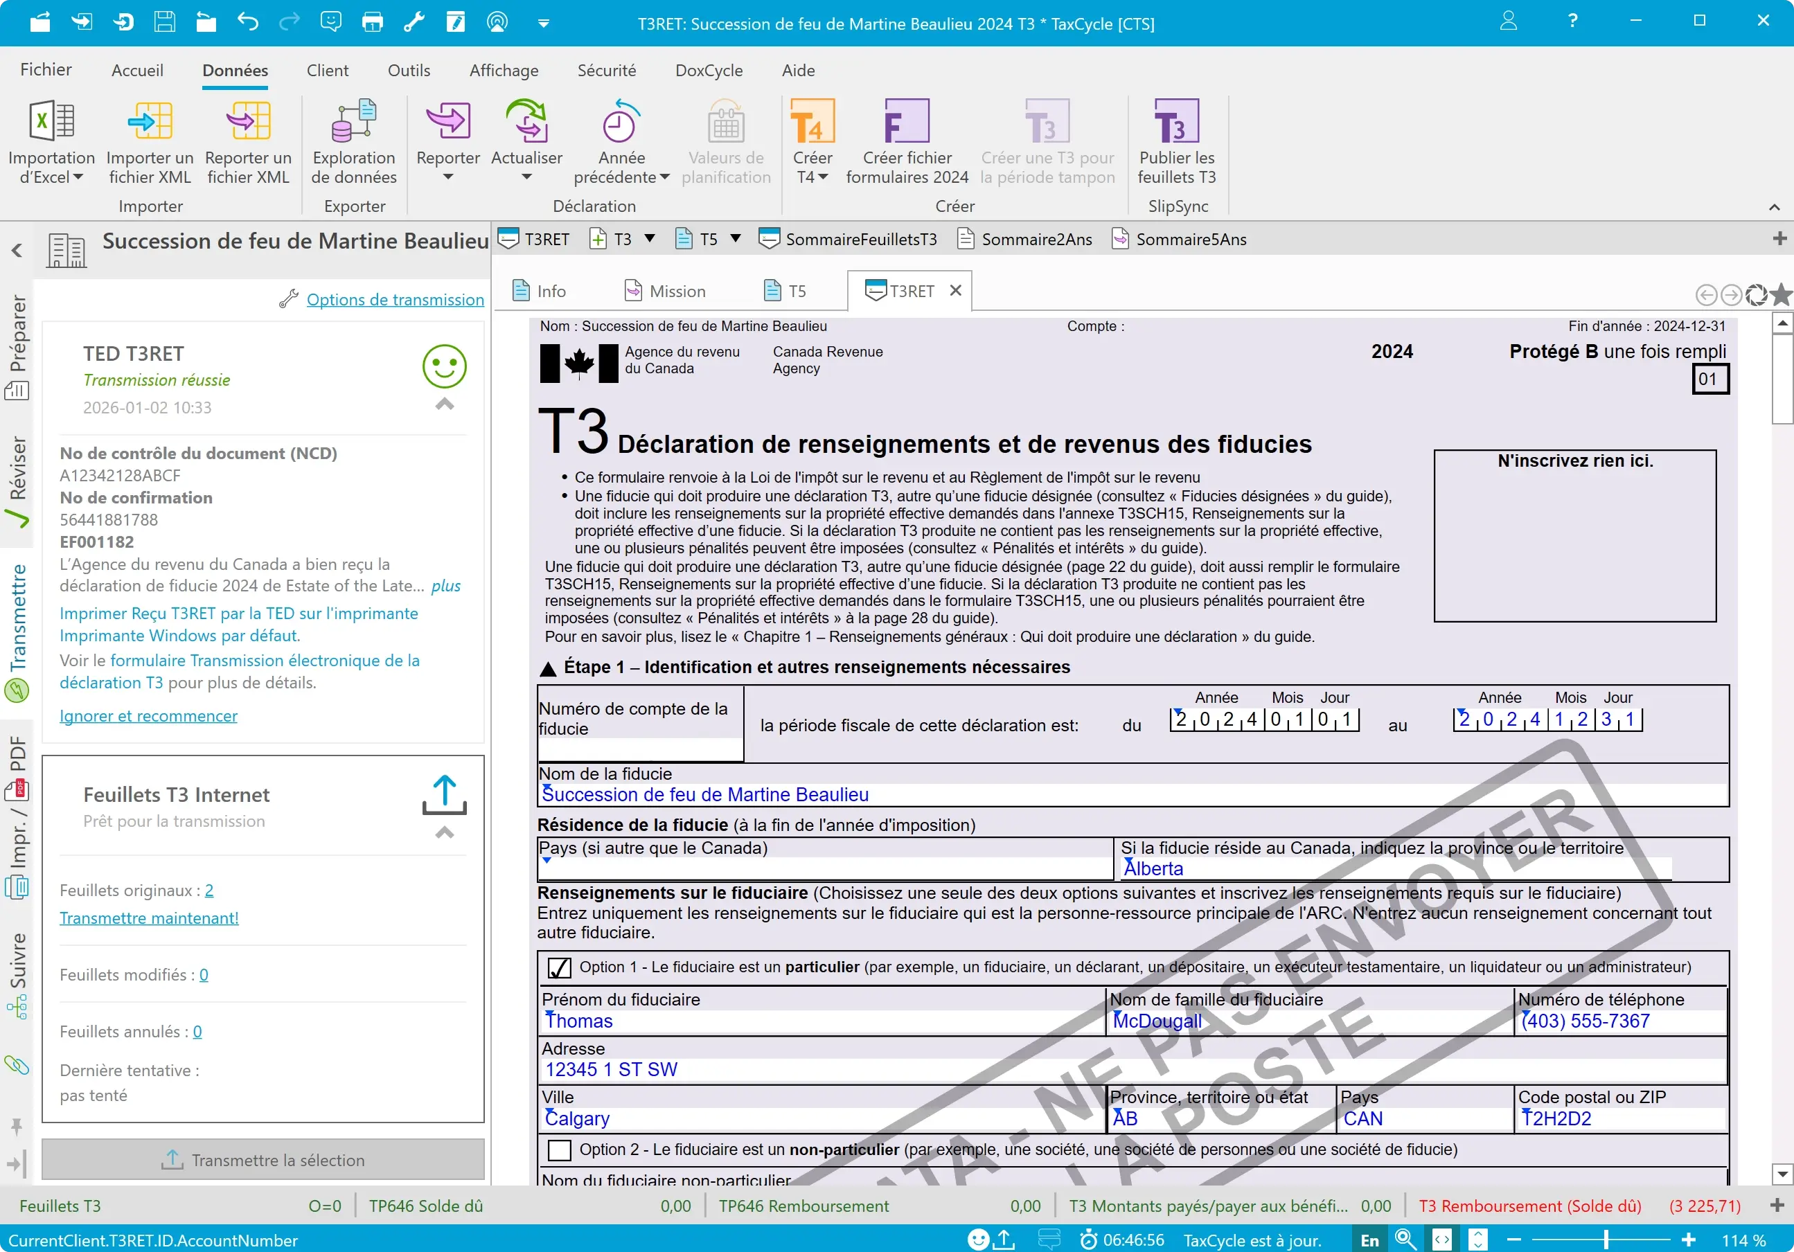The image size is (1794, 1252).
Task: Click the zoom magnifier in status bar
Action: click(x=1405, y=1240)
